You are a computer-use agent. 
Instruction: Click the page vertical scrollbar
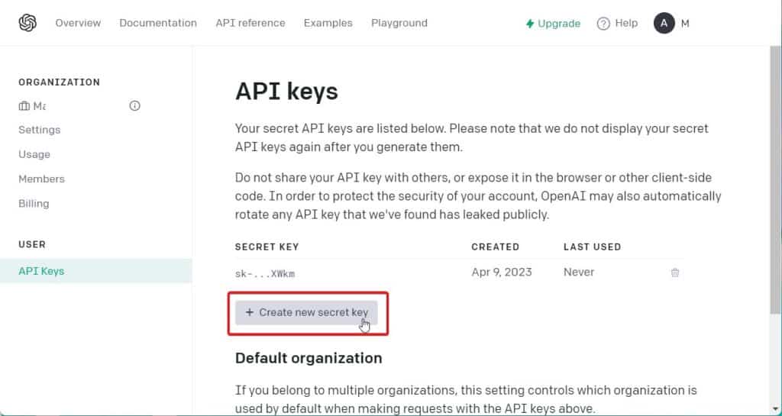click(x=776, y=191)
